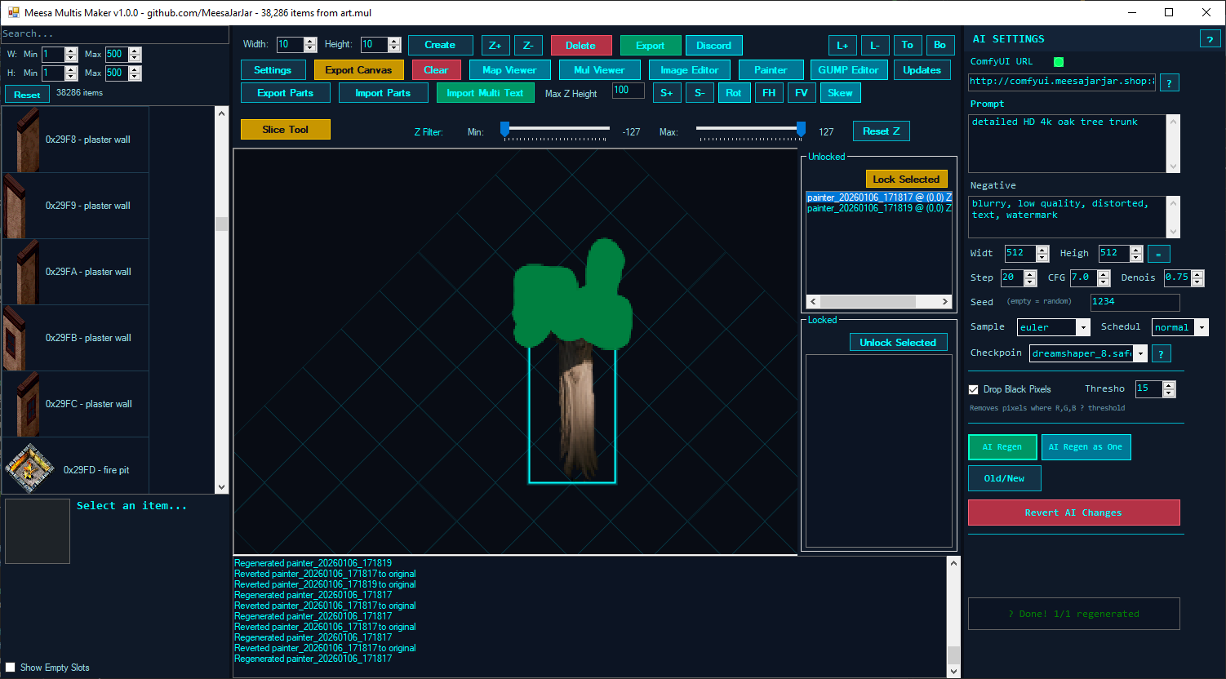The width and height of the screenshot is (1226, 679).
Task: Enable the Show Empty Slots checkbox
Action: click(x=10, y=668)
